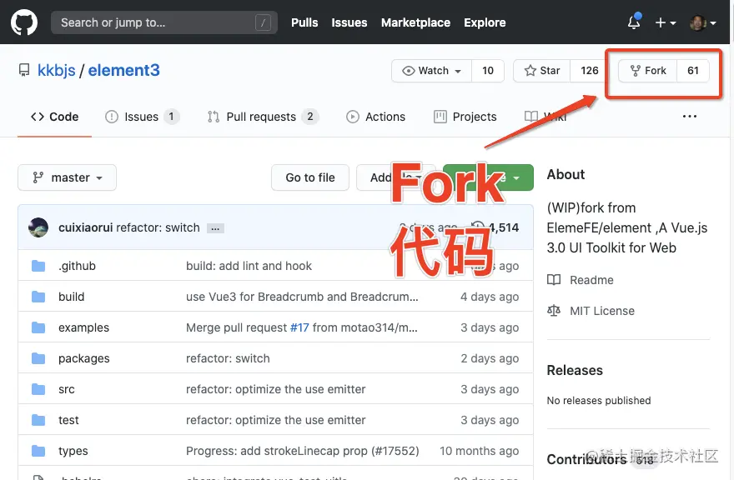Image resolution: width=734 pixels, height=480 pixels.
Task: Switch to the Issues tab
Action: pyautogui.click(x=143, y=117)
